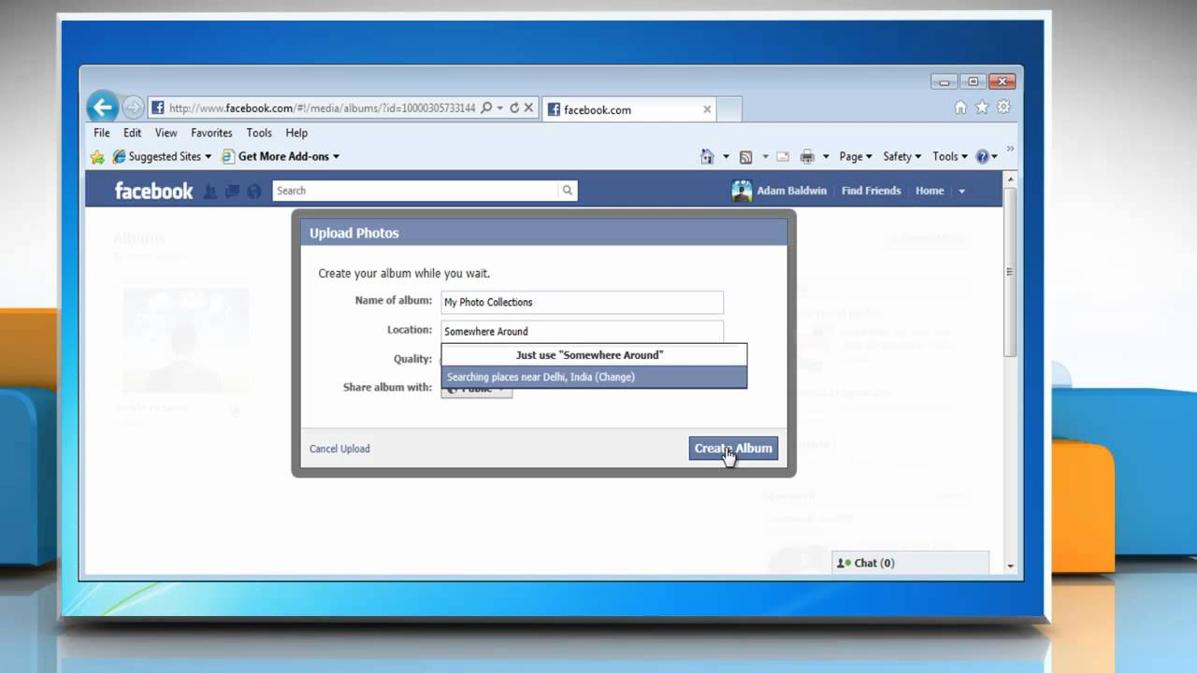Click the browser Forward arrow button
1197x673 pixels.
pyautogui.click(x=133, y=107)
